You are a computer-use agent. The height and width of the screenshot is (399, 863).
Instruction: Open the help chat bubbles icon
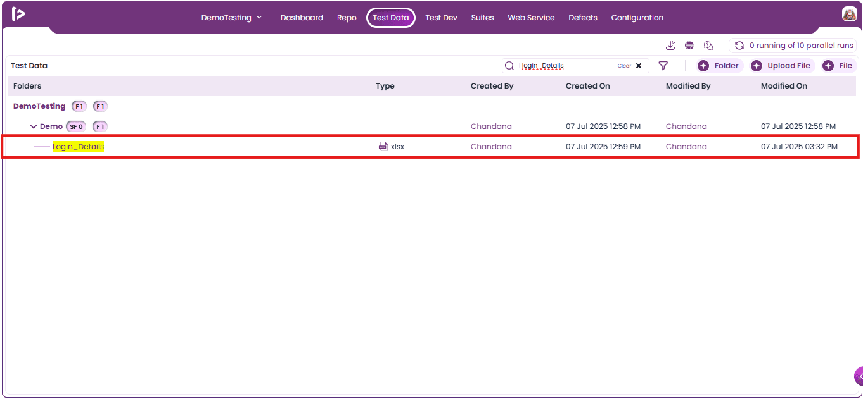tap(708, 46)
